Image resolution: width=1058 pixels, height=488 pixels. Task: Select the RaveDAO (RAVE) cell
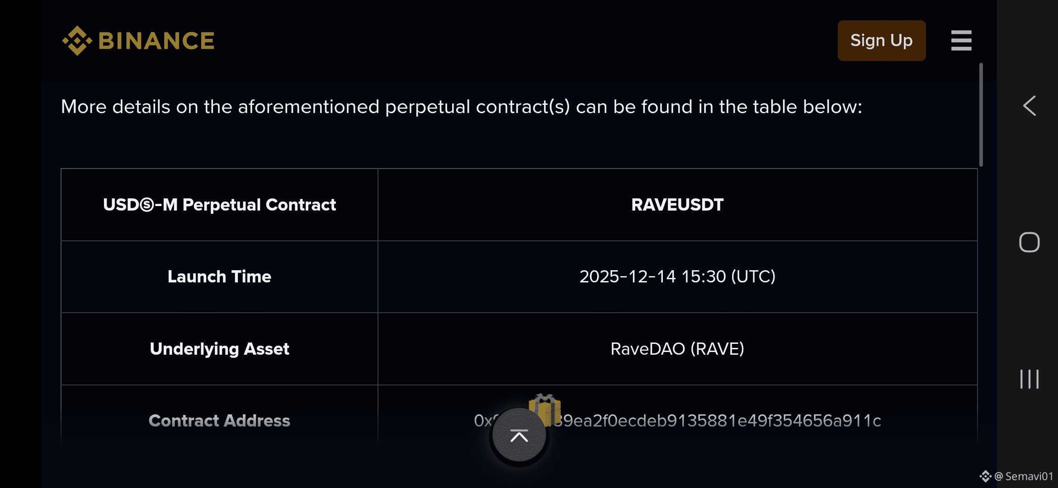[677, 349]
